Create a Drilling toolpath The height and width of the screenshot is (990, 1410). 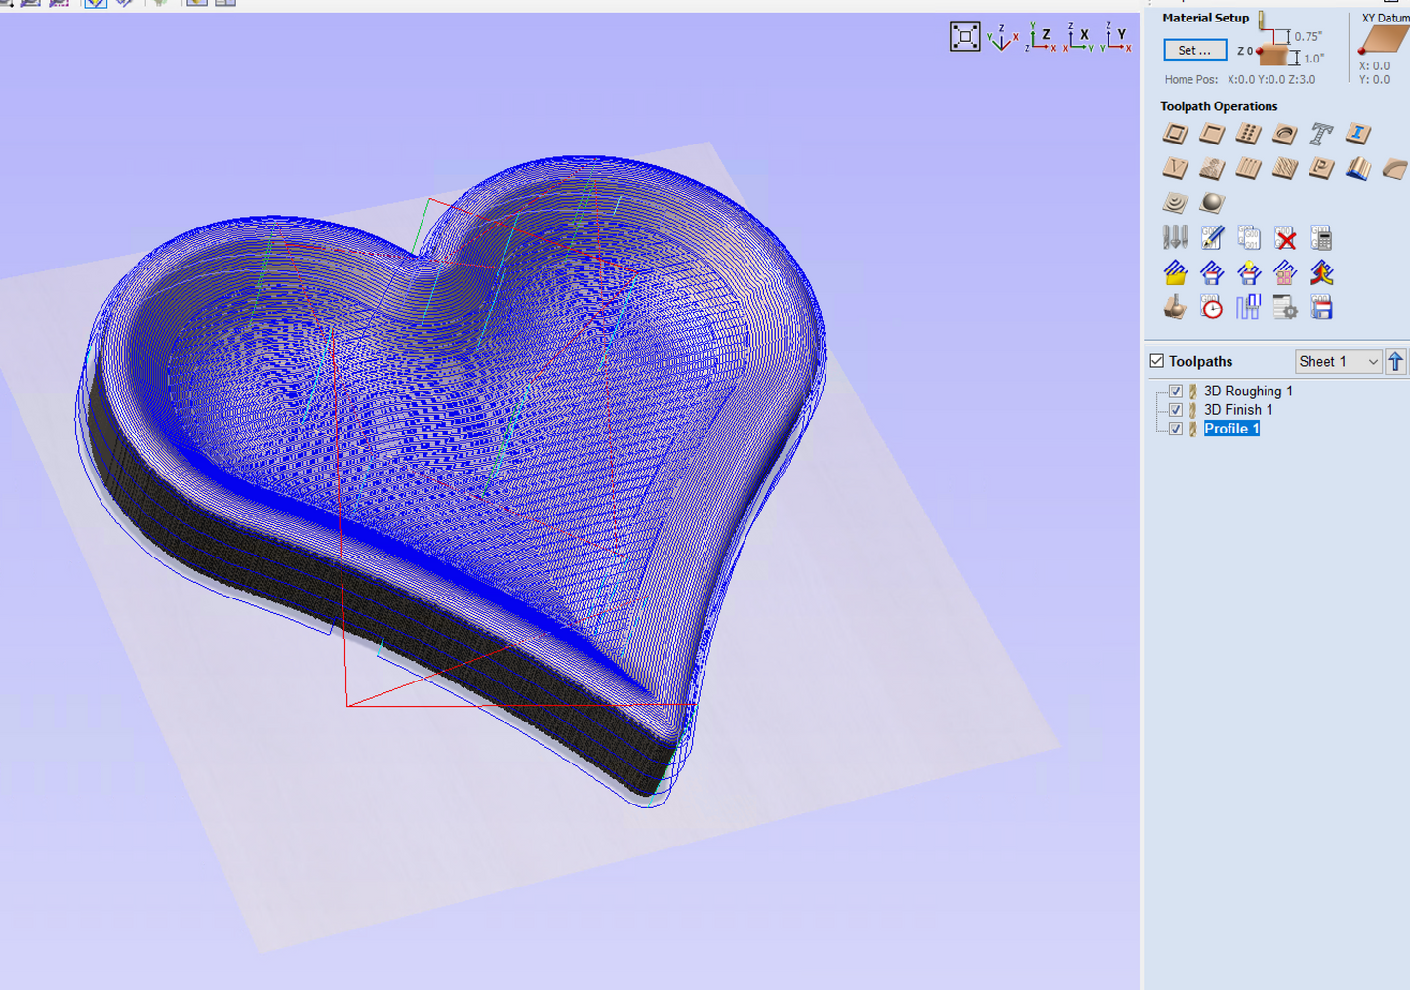1248,134
